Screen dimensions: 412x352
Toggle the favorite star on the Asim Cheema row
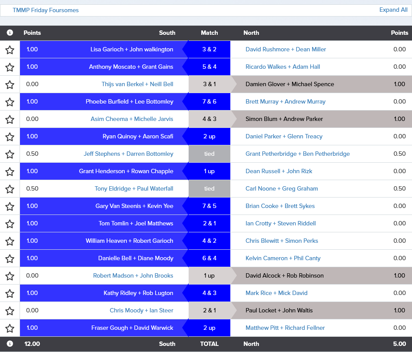tap(10, 119)
